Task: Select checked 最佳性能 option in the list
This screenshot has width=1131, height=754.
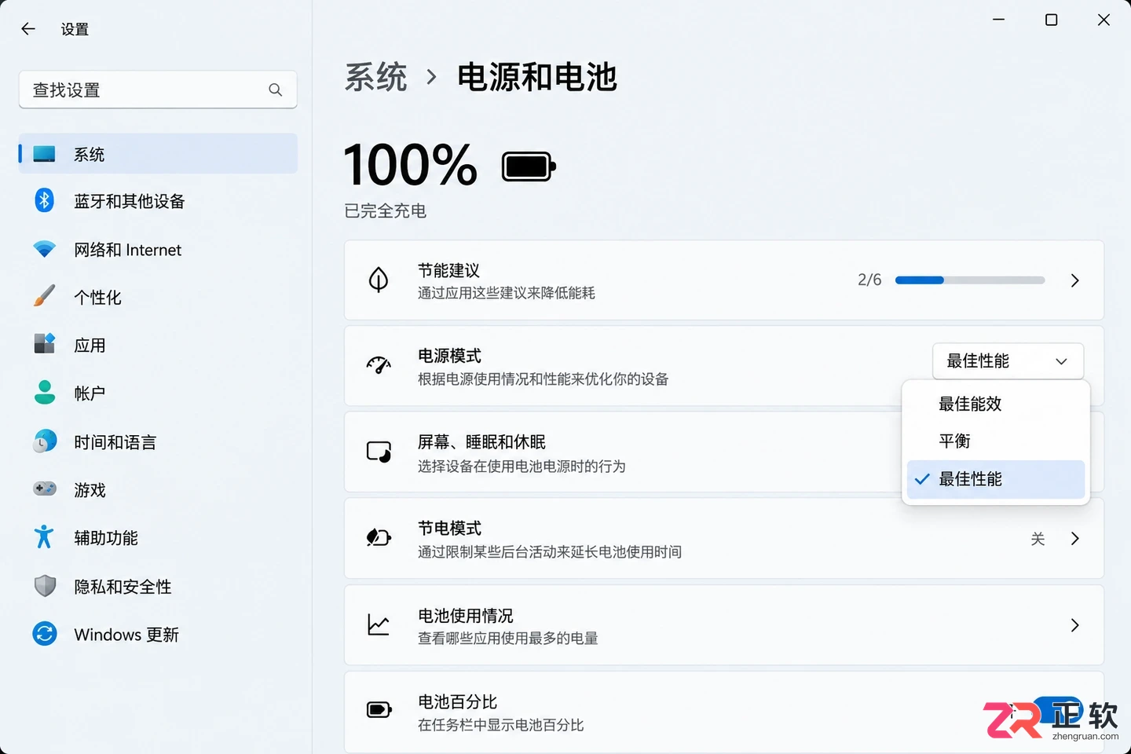Action: pos(995,479)
